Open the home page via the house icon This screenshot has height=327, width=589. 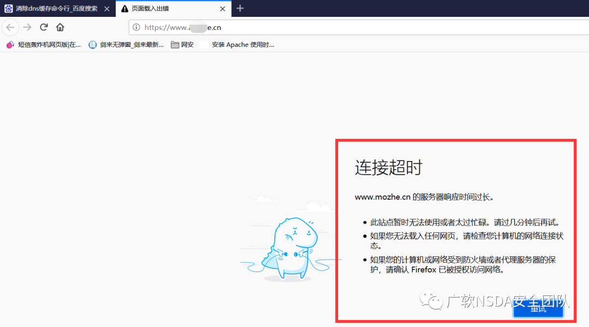[x=60, y=27]
